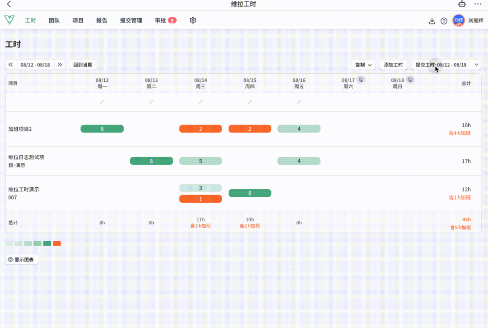This screenshot has height=328, width=488.
Task: Click the 含4h加班 note in 加班项目2 total
Action: pyautogui.click(x=460, y=133)
